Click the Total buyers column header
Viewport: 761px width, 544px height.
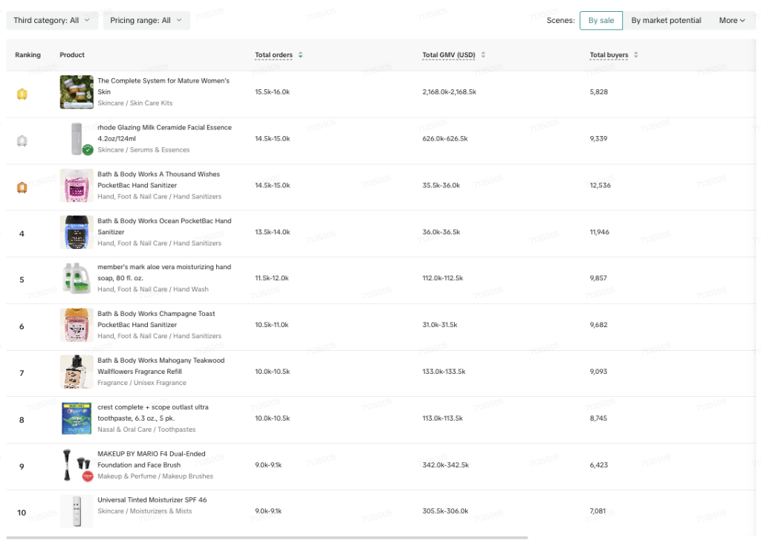point(609,55)
